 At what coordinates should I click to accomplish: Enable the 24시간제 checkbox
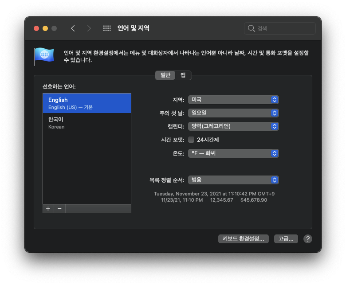coord(191,140)
